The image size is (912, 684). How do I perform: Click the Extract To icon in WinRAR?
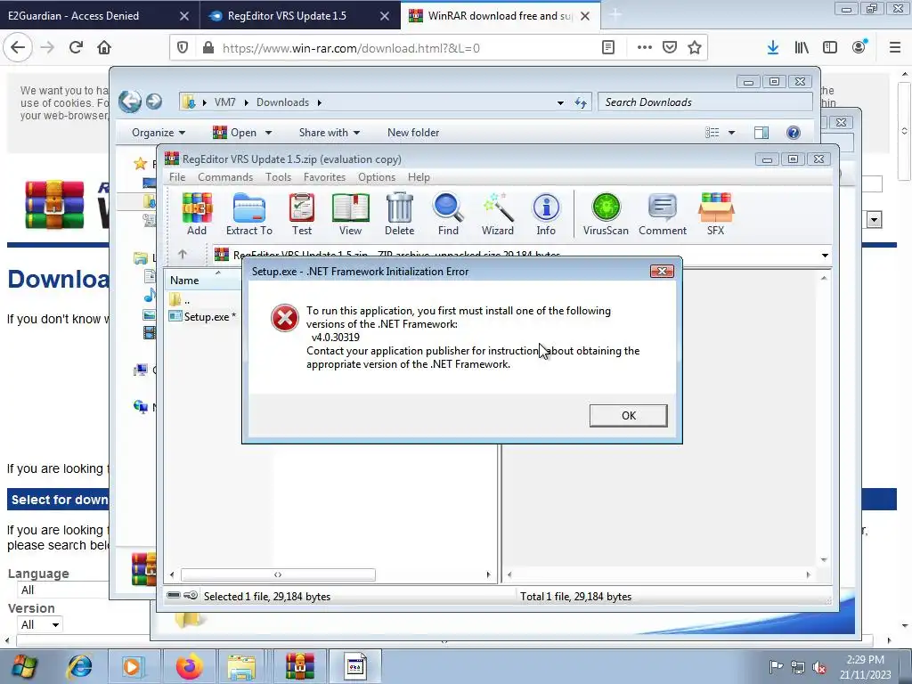click(x=249, y=214)
